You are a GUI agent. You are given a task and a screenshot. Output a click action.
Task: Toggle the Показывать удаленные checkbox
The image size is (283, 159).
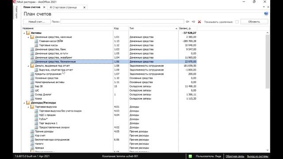[x=237, y=22]
